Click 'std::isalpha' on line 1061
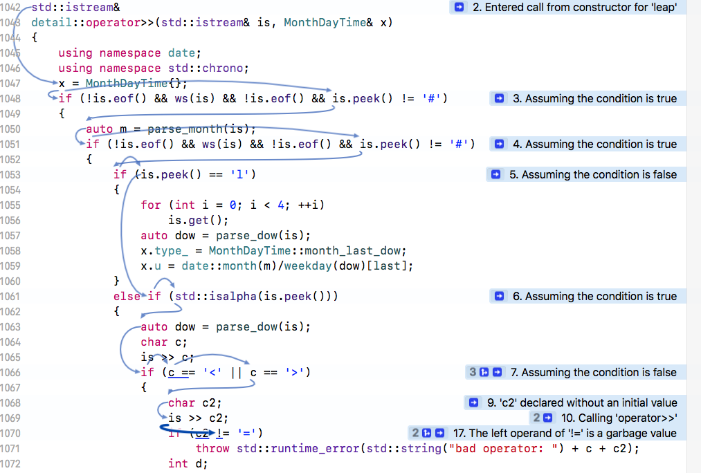This screenshot has width=701, height=473. 215,296
